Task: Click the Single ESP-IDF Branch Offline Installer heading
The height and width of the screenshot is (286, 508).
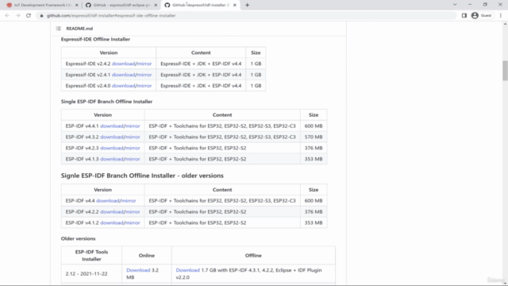Action: pyautogui.click(x=106, y=102)
